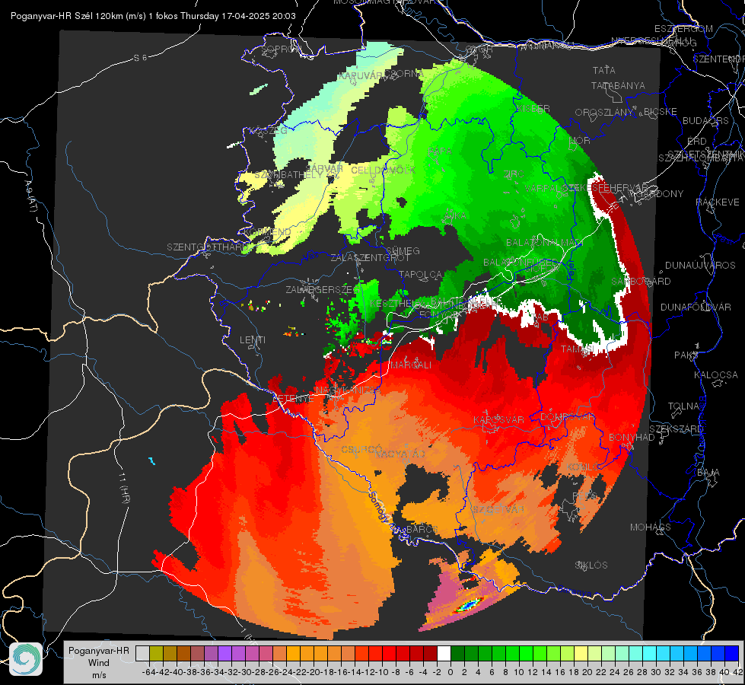Select the '0' value on the legend scale

coord(451,672)
